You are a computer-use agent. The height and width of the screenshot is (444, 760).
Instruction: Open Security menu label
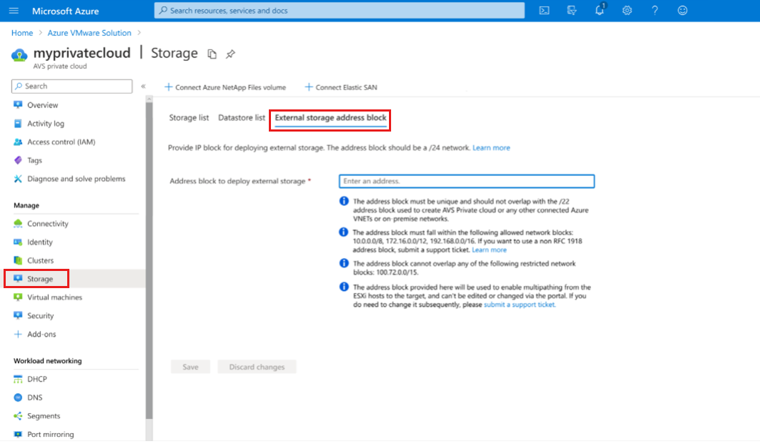pos(40,315)
